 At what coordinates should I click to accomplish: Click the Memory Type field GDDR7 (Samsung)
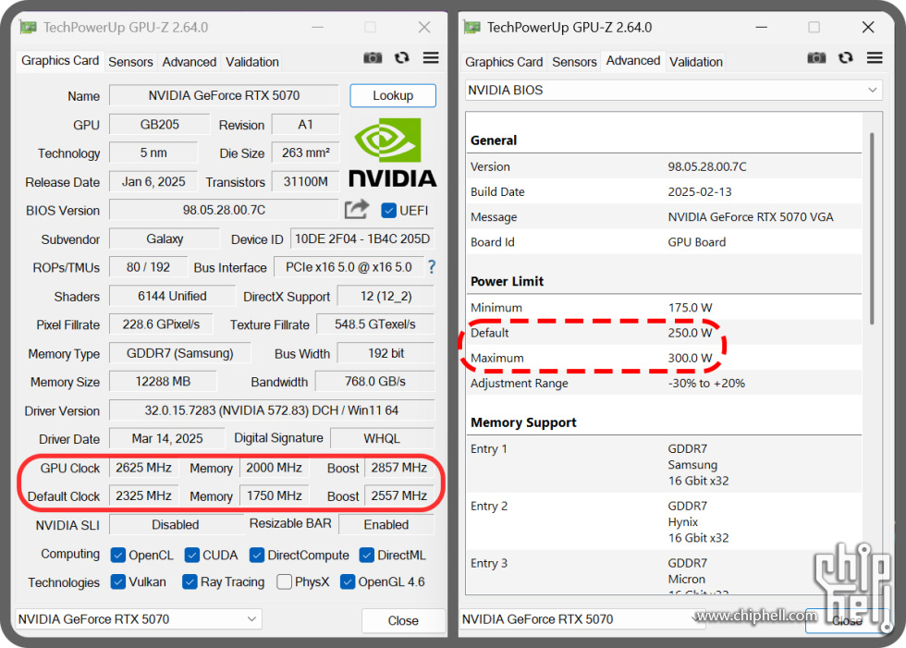pyautogui.click(x=180, y=353)
